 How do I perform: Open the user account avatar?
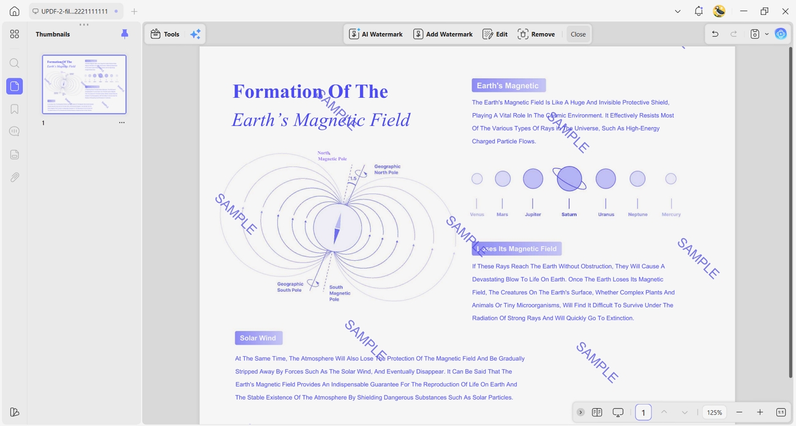719,11
